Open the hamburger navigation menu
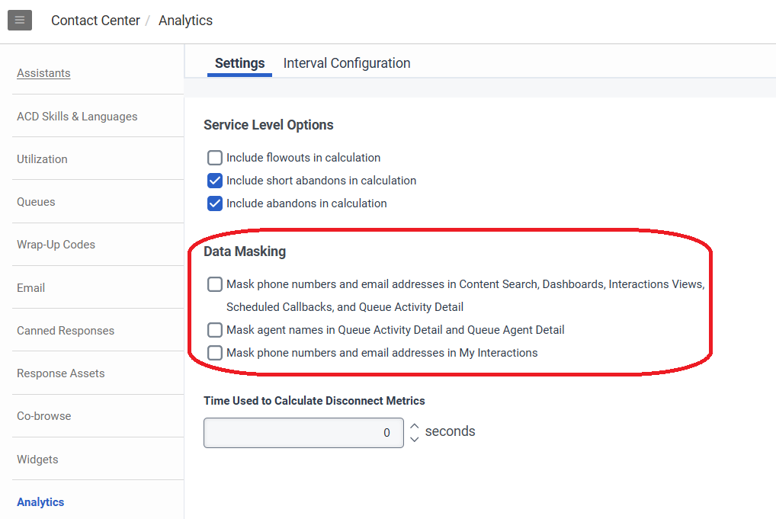Viewport: 776px width, 519px height. pos(20,20)
